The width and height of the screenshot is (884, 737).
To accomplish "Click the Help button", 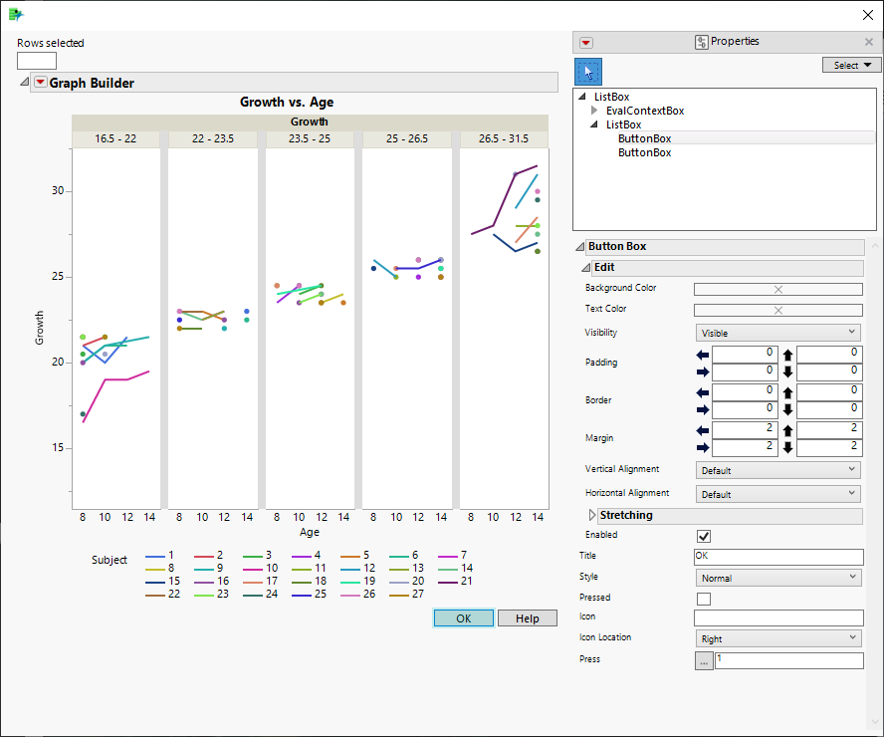I will [x=528, y=618].
